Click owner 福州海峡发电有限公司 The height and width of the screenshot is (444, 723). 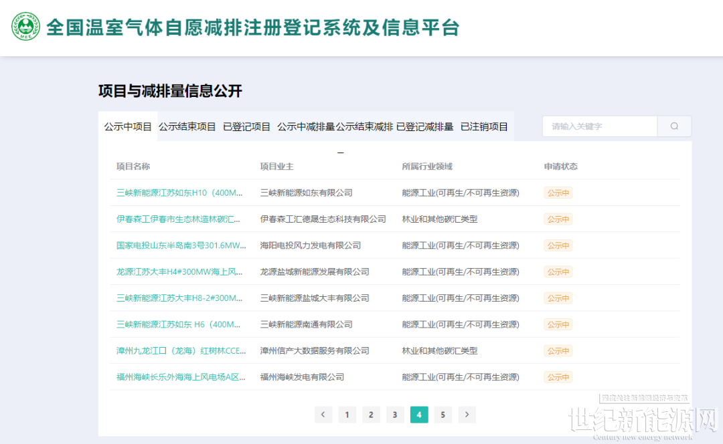click(x=302, y=376)
